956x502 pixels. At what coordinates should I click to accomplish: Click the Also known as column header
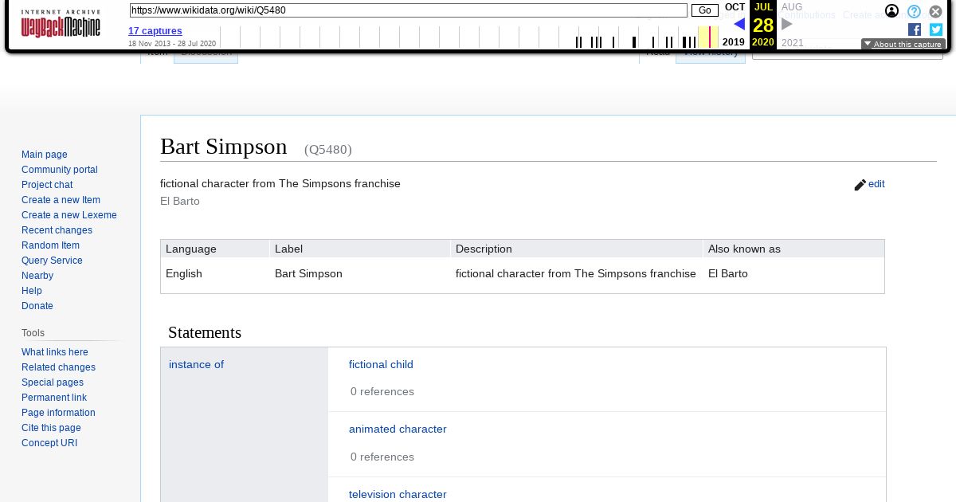[744, 249]
